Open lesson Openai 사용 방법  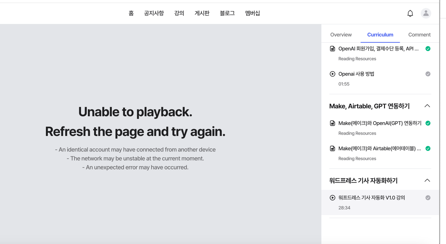(x=356, y=74)
